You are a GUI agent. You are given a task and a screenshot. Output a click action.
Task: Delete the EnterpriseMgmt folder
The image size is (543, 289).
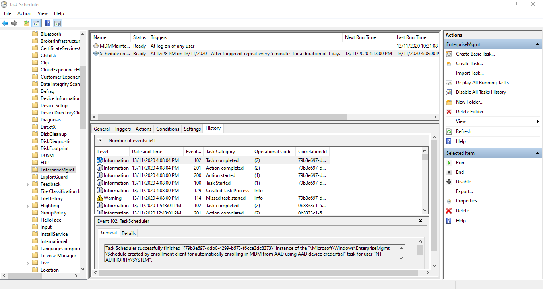pyautogui.click(x=469, y=111)
